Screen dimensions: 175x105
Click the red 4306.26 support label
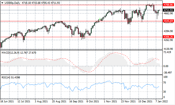pos(169,37)
